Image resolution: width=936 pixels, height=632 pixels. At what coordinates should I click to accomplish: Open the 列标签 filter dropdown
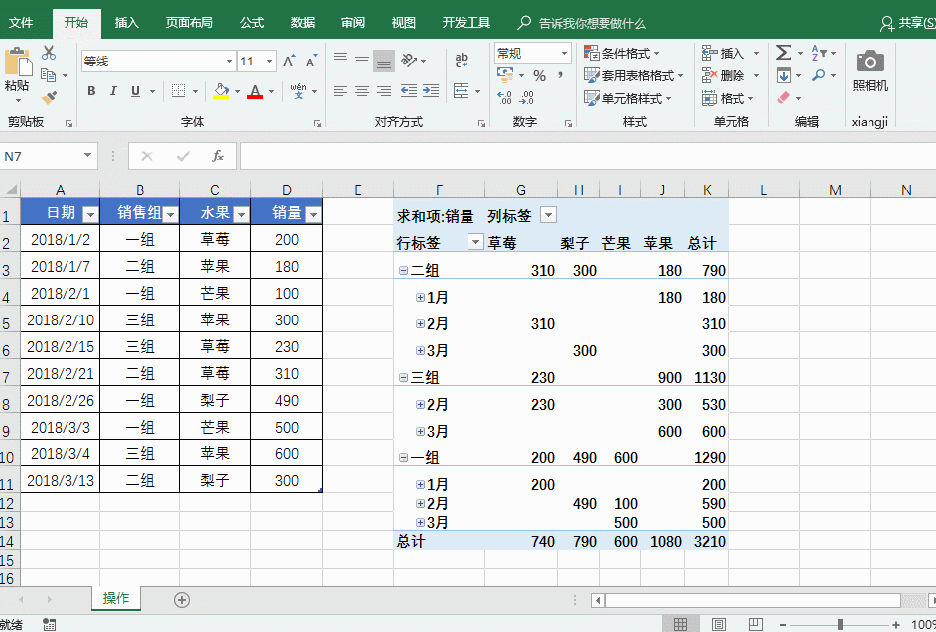point(547,214)
